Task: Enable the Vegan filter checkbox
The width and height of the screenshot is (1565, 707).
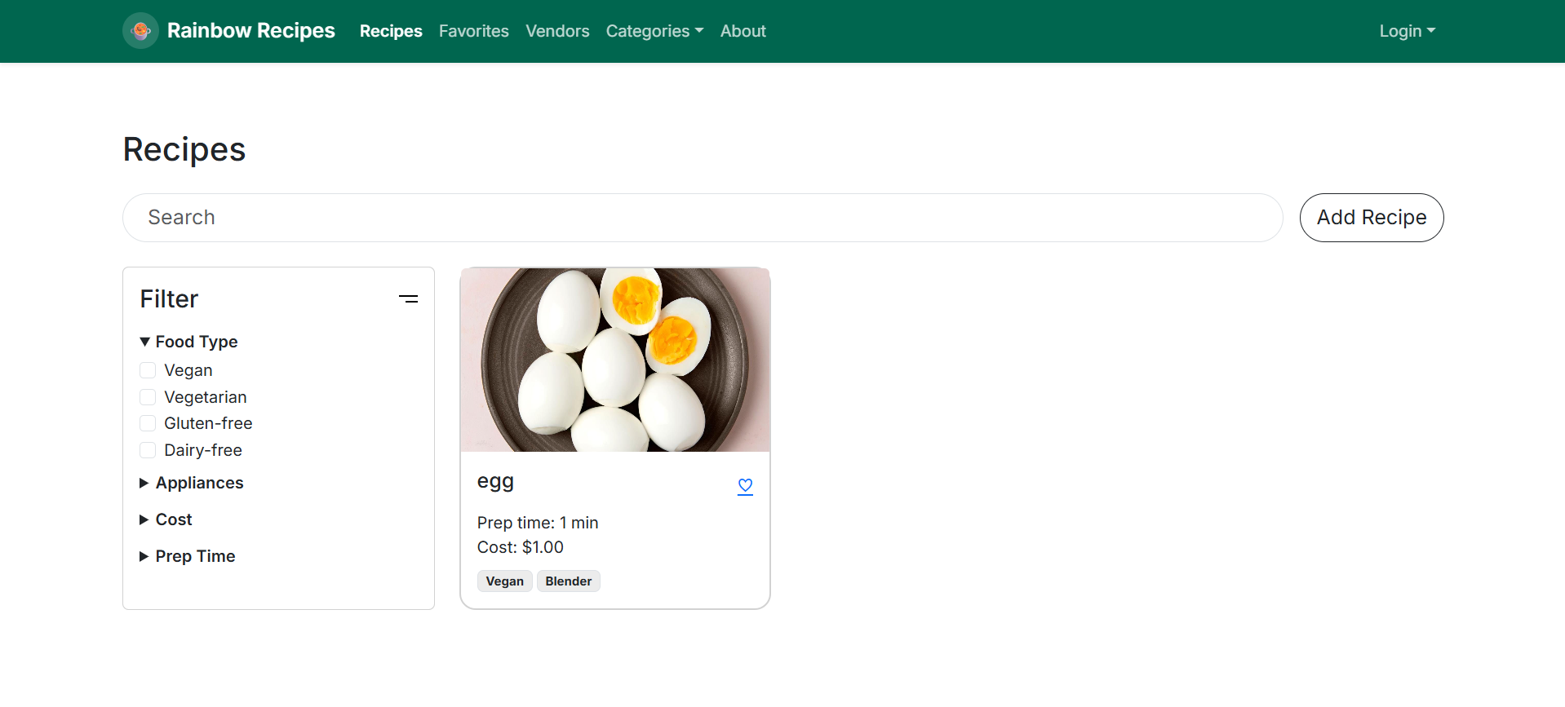Action: click(148, 371)
